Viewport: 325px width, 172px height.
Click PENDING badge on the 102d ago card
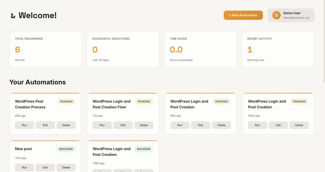click(x=299, y=102)
